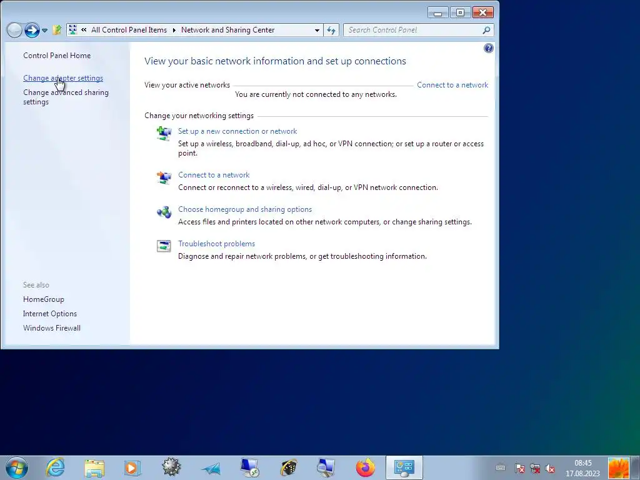Click the dice icon on the taskbar
This screenshot has width=640, height=480.
point(288,467)
